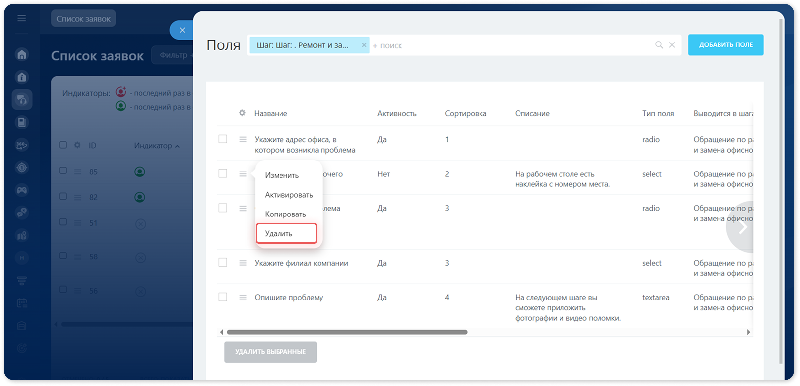Click the gamepad icon in the sidebar
Image resolution: width=800 pixels, height=386 pixels.
[22, 190]
